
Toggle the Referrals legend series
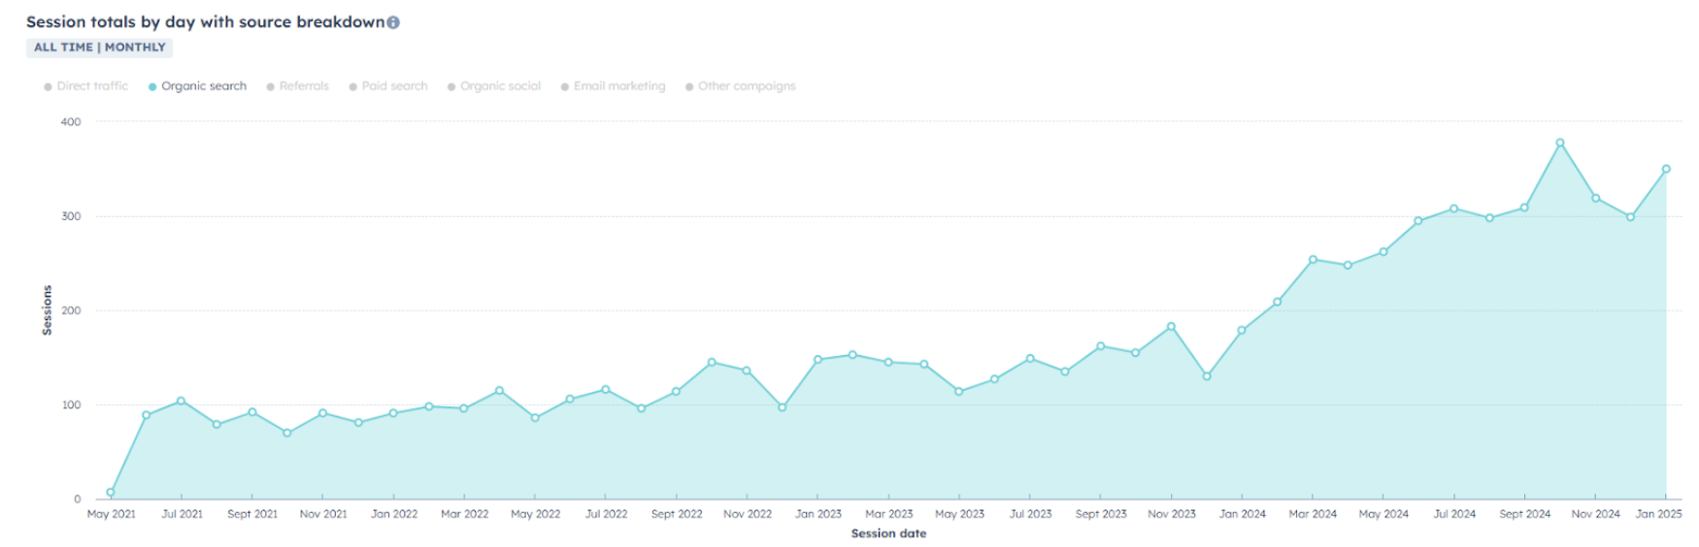[x=297, y=86]
